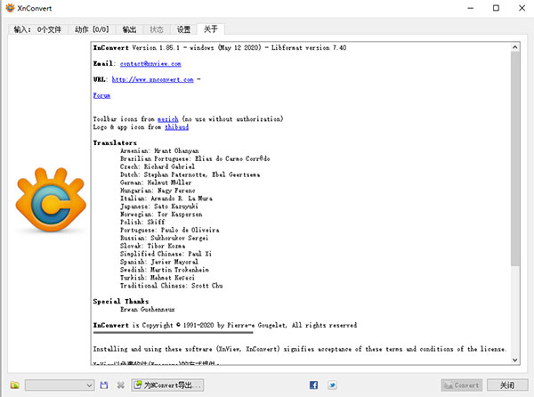Viewport: 534px width, 397px height.
Task: Open the 输出 tab
Action: pyautogui.click(x=129, y=29)
